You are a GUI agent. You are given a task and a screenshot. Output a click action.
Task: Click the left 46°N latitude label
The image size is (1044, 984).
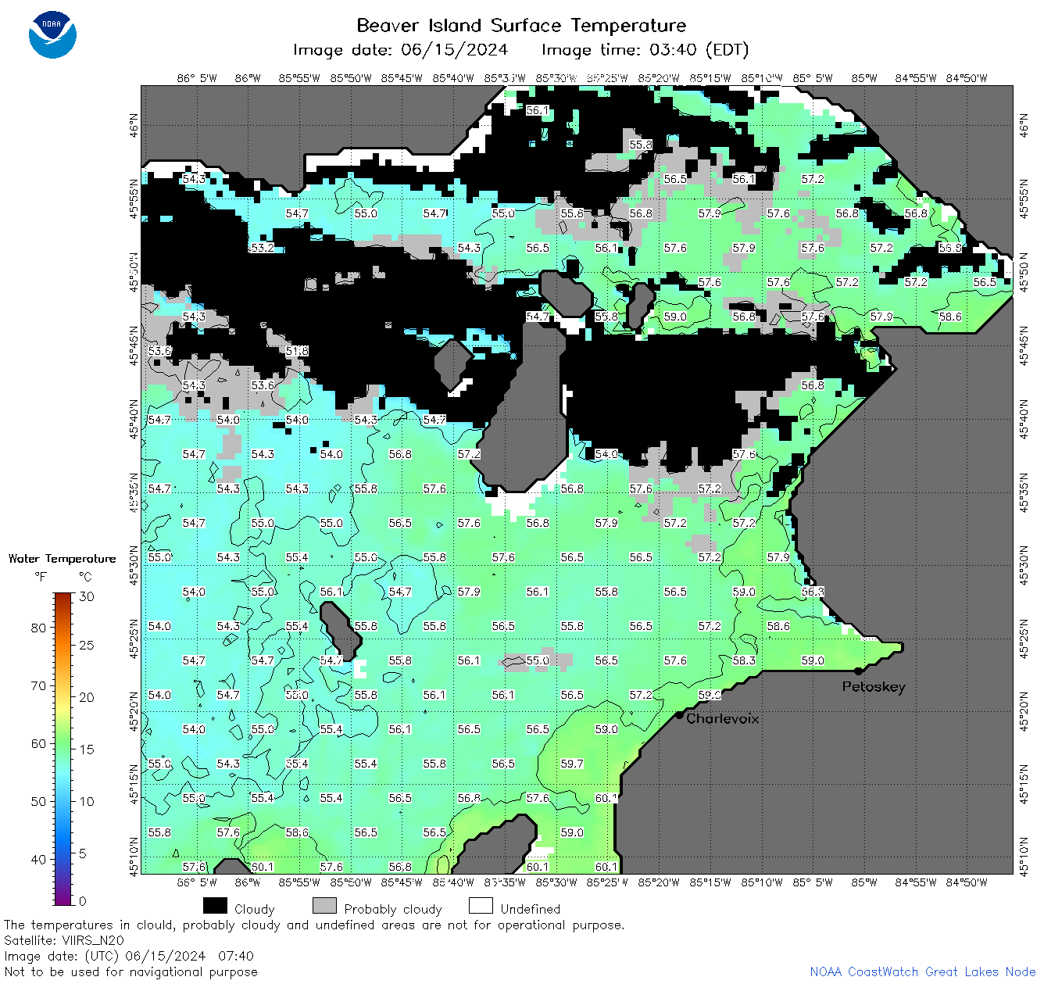pos(134,125)
